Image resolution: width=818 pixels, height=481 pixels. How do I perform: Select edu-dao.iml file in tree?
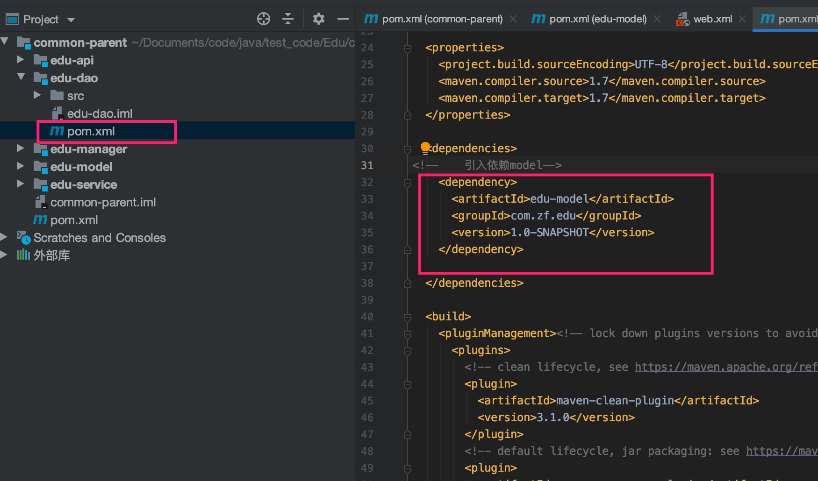coord(99,113)
